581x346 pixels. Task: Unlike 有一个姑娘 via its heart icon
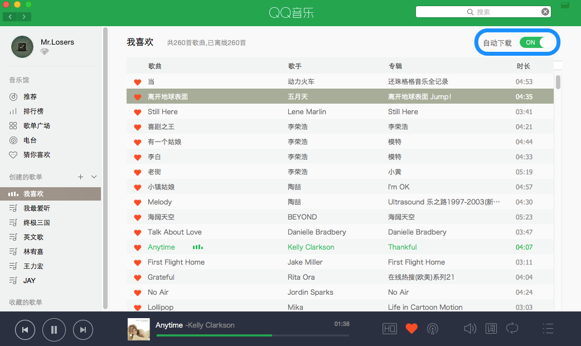(x=138, y=142)
